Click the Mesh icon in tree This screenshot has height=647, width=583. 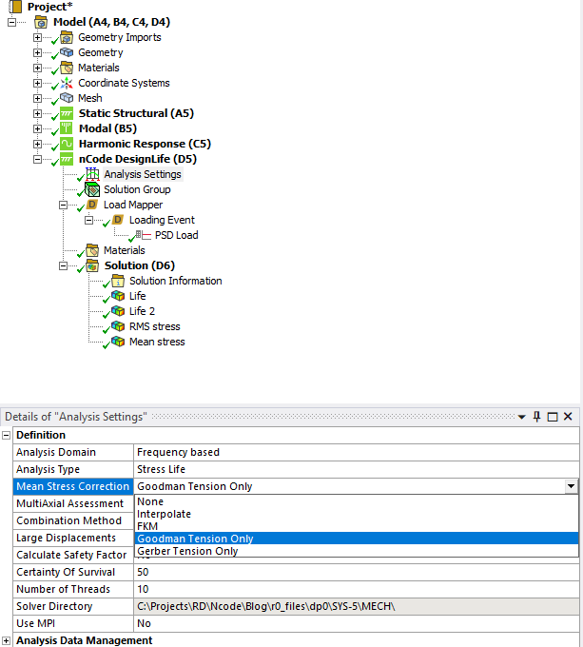tap(67, 98)
